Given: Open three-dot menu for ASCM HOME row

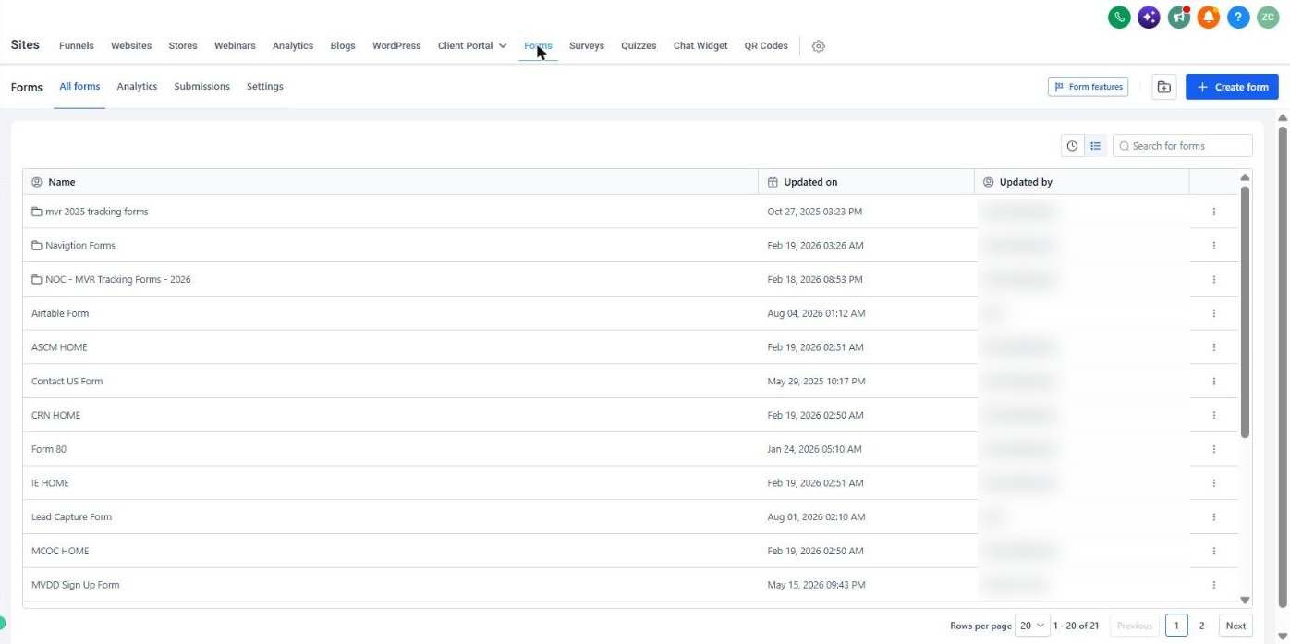Looking at the screenshot, I should coord(1213,347).
